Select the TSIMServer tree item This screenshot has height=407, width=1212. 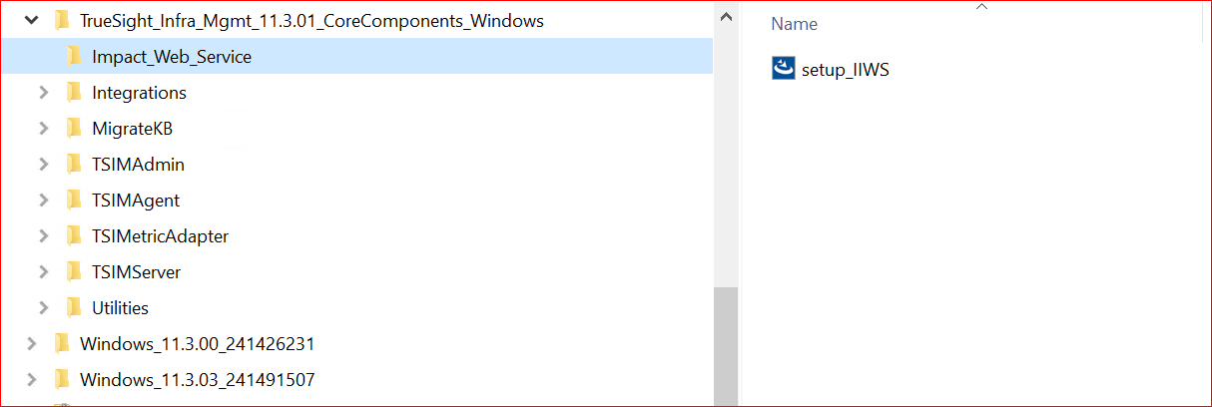[136, 272]
